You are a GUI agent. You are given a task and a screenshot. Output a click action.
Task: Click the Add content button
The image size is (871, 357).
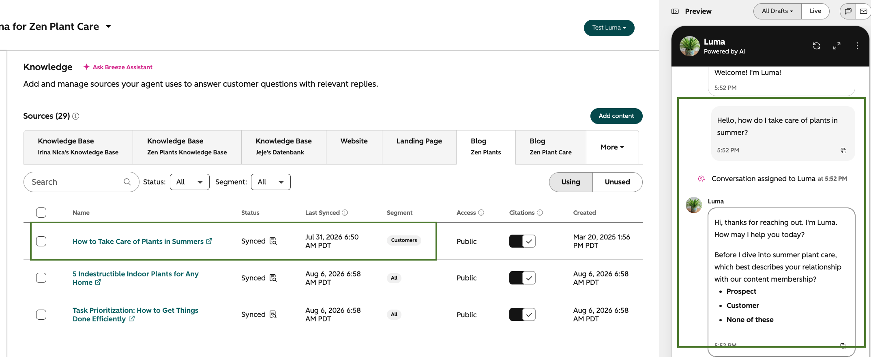click(x=616, y=116)
